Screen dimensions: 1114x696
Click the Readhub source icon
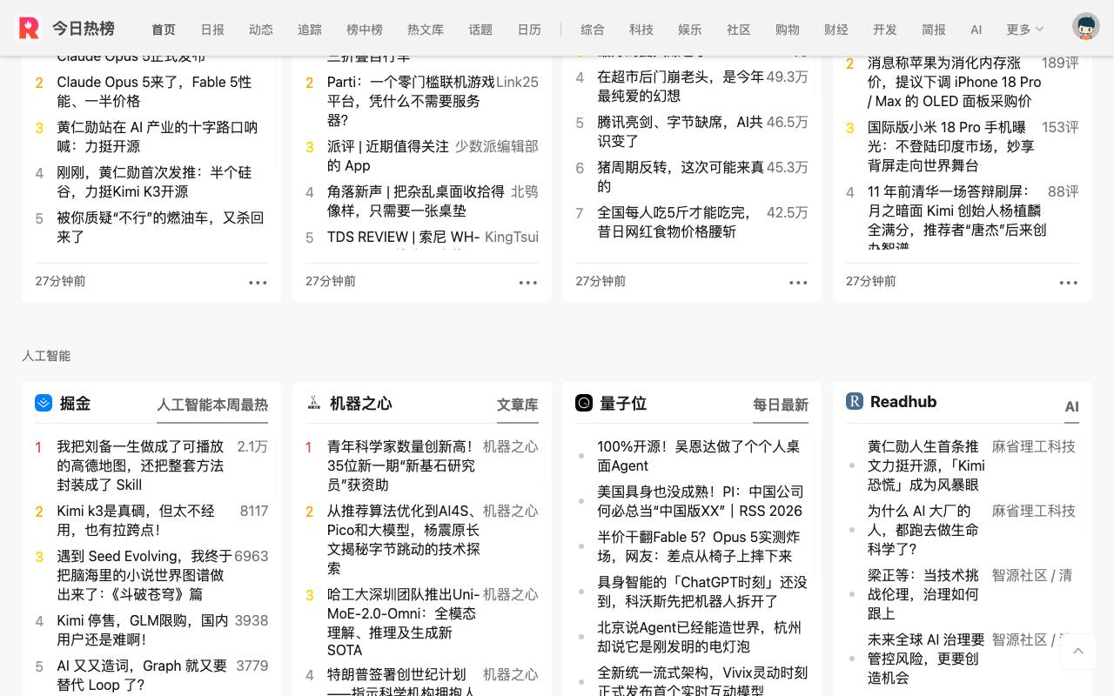855,401
